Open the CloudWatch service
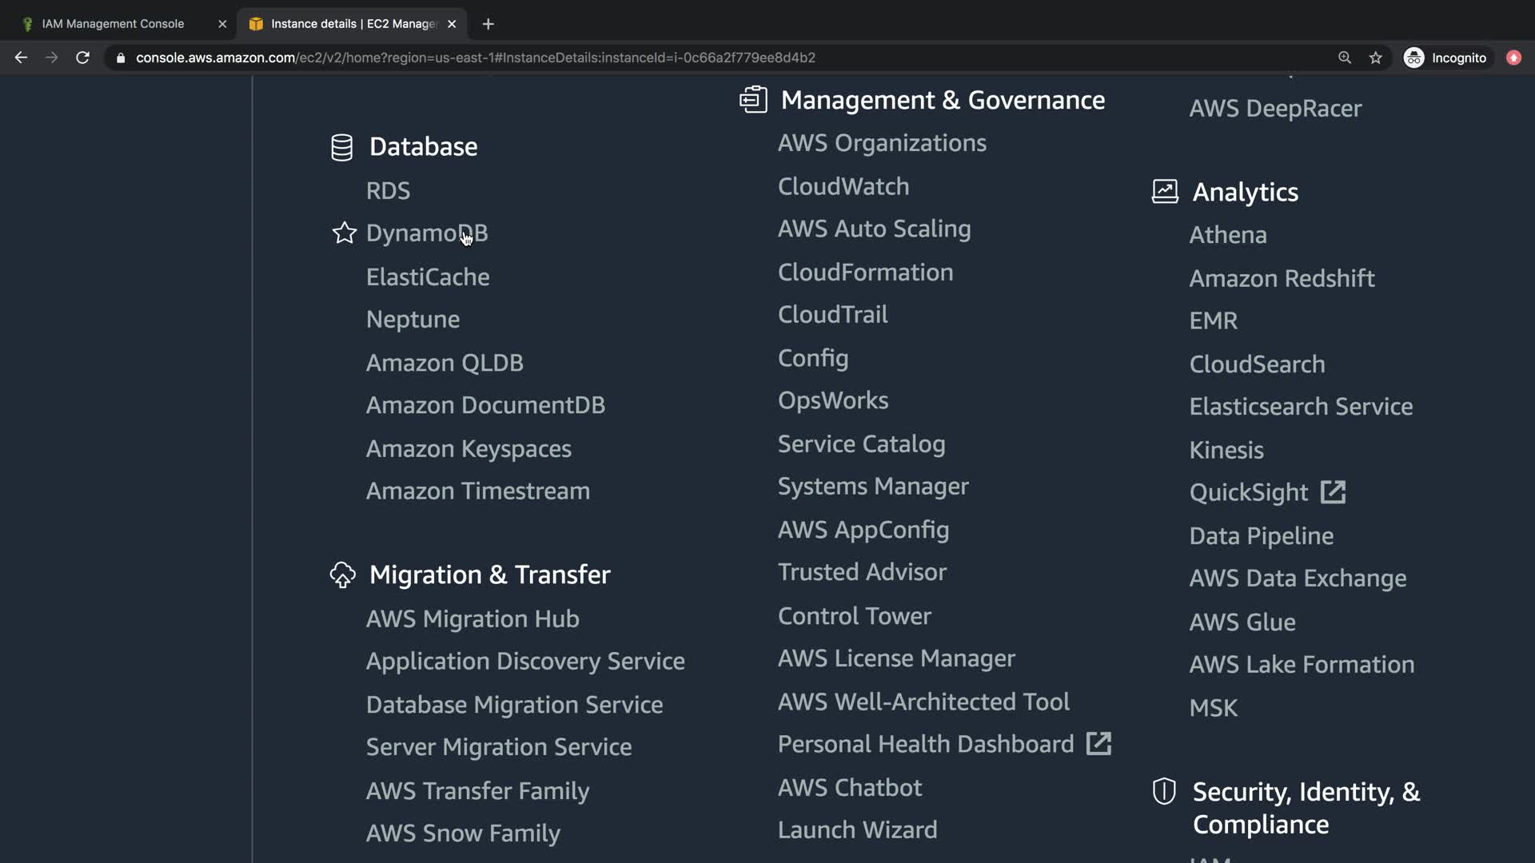The width and height of the screenshot is (1535, 863). coord(843,186)
